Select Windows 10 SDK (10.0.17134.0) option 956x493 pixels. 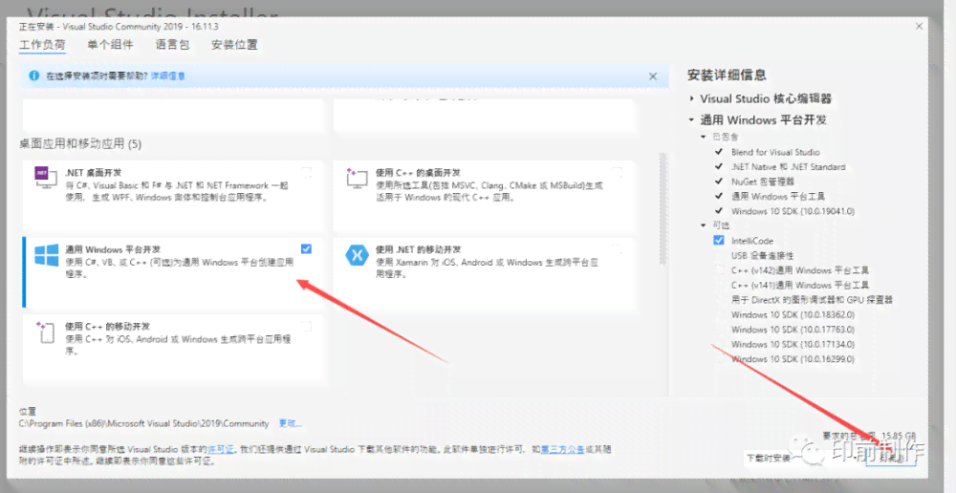tap(793, 344)
